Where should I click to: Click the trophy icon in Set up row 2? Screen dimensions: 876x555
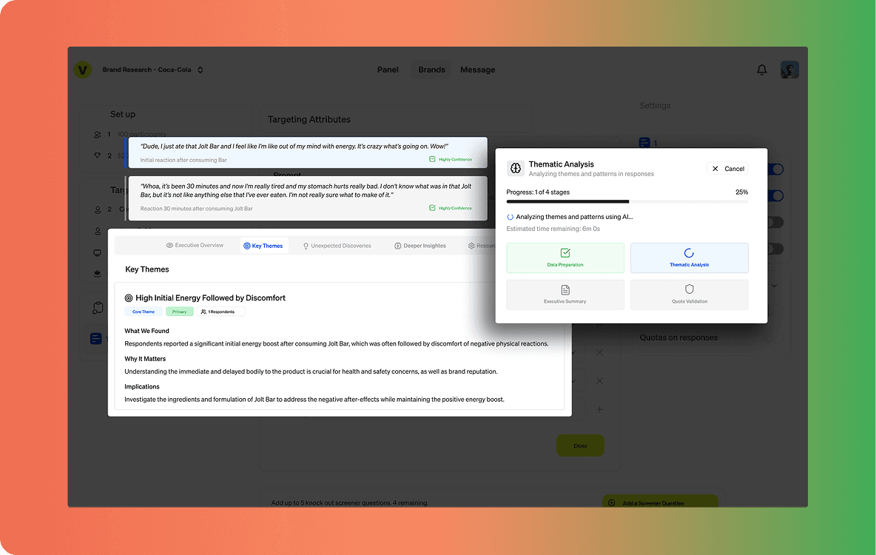98,155
